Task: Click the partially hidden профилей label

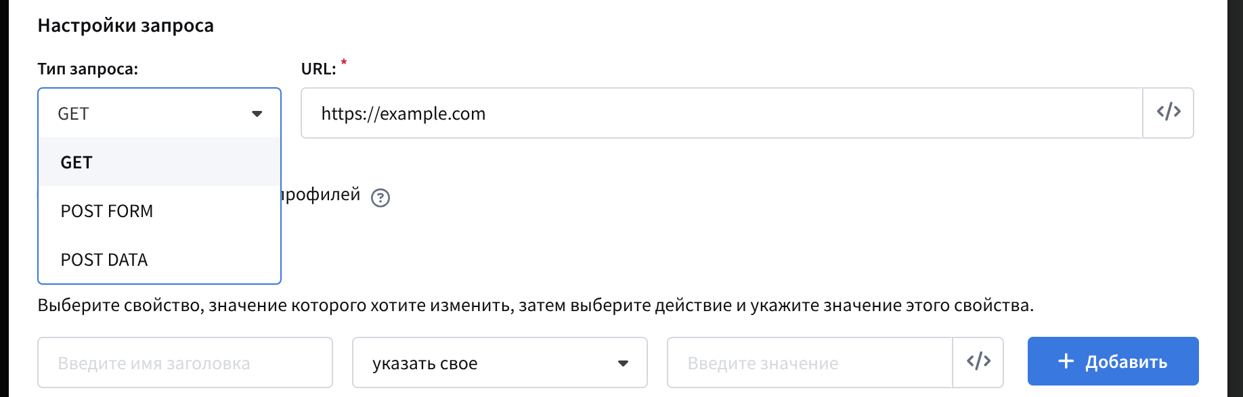Action: [x=321, y=195]
